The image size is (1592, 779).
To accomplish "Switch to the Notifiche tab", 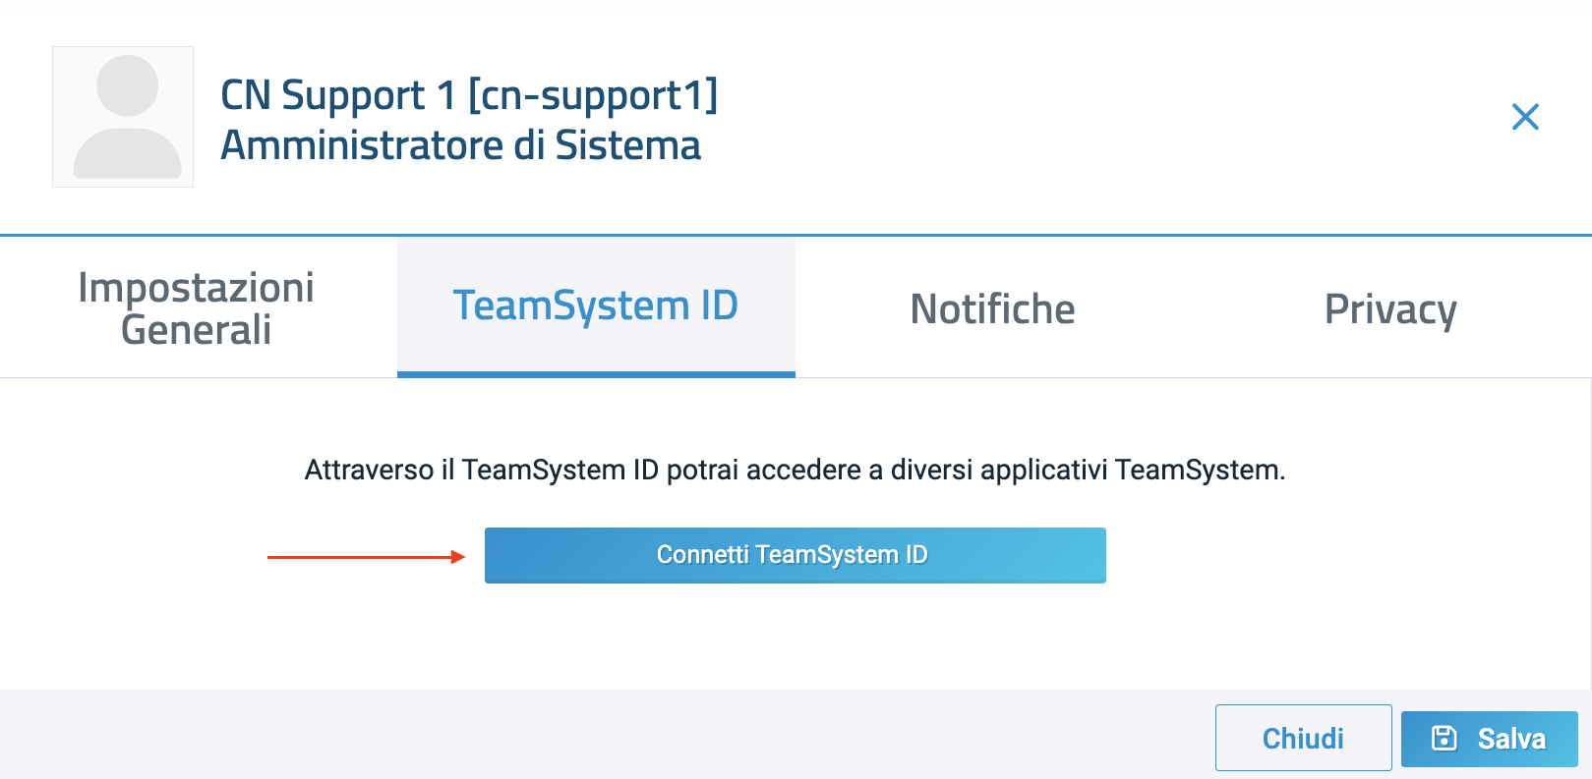I will click(992, 308).
